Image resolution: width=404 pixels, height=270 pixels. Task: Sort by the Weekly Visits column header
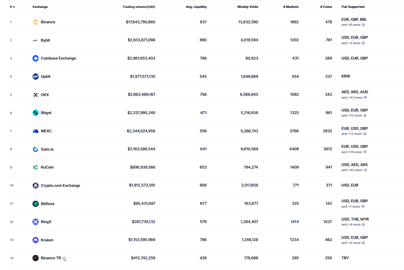(x=248, y=7)
